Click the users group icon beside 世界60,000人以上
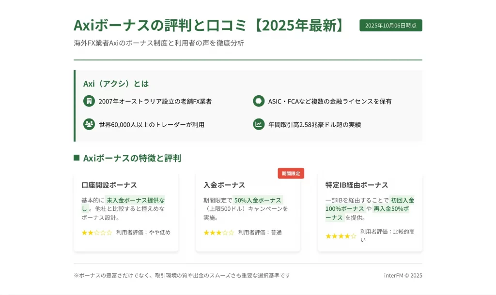The width and height of the screenshot is (496, 295). click(89, 124)
